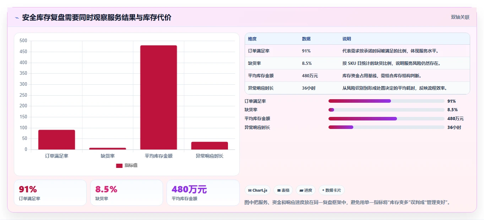Image resolution: width=484 pixels, height=220 pixels.
Task: Click the 500 y-axis tick value
Action: click(x=23, y=41)
